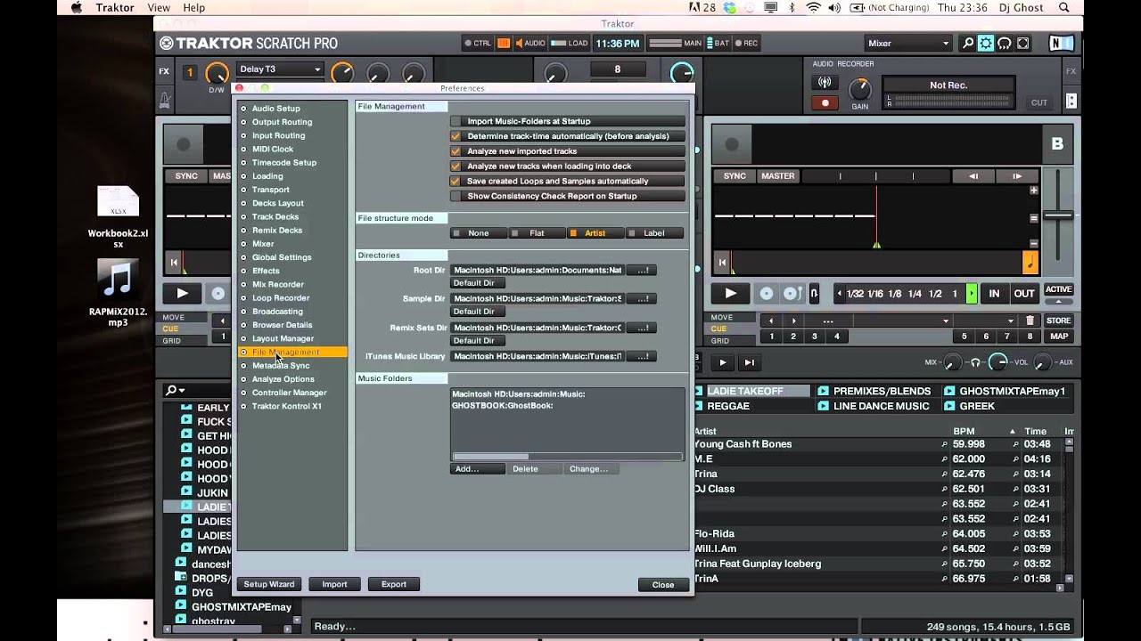Browse for Sample Dir with the ...! button
The image size is (1141, 641).
(642, 299)
